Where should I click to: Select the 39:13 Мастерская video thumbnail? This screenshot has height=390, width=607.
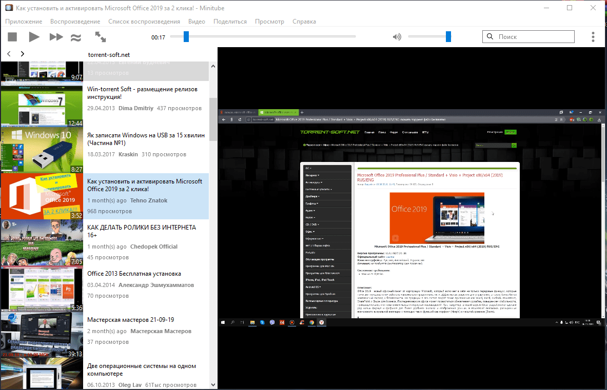coord(42,335)
